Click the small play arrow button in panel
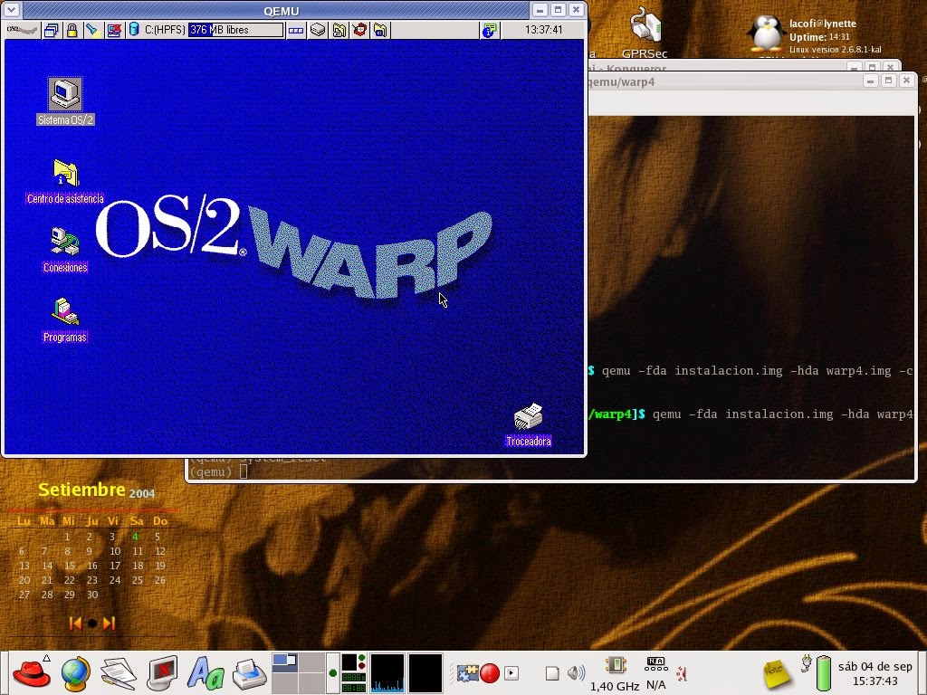Screen dimensions: 927x695 (511, 673)
